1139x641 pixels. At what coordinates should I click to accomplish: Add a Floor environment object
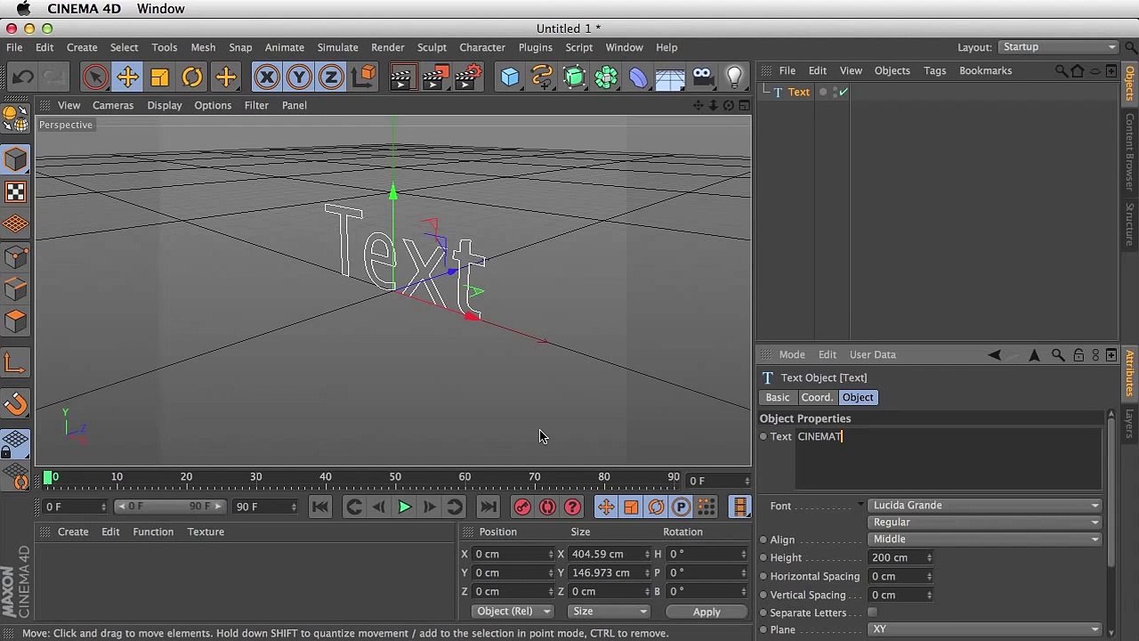(670, 77)
